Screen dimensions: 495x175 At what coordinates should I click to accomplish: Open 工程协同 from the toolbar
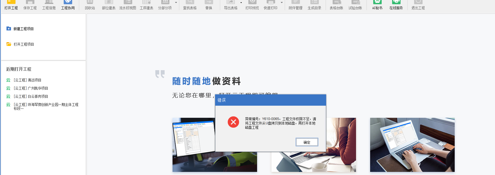(x=68, y=5)
